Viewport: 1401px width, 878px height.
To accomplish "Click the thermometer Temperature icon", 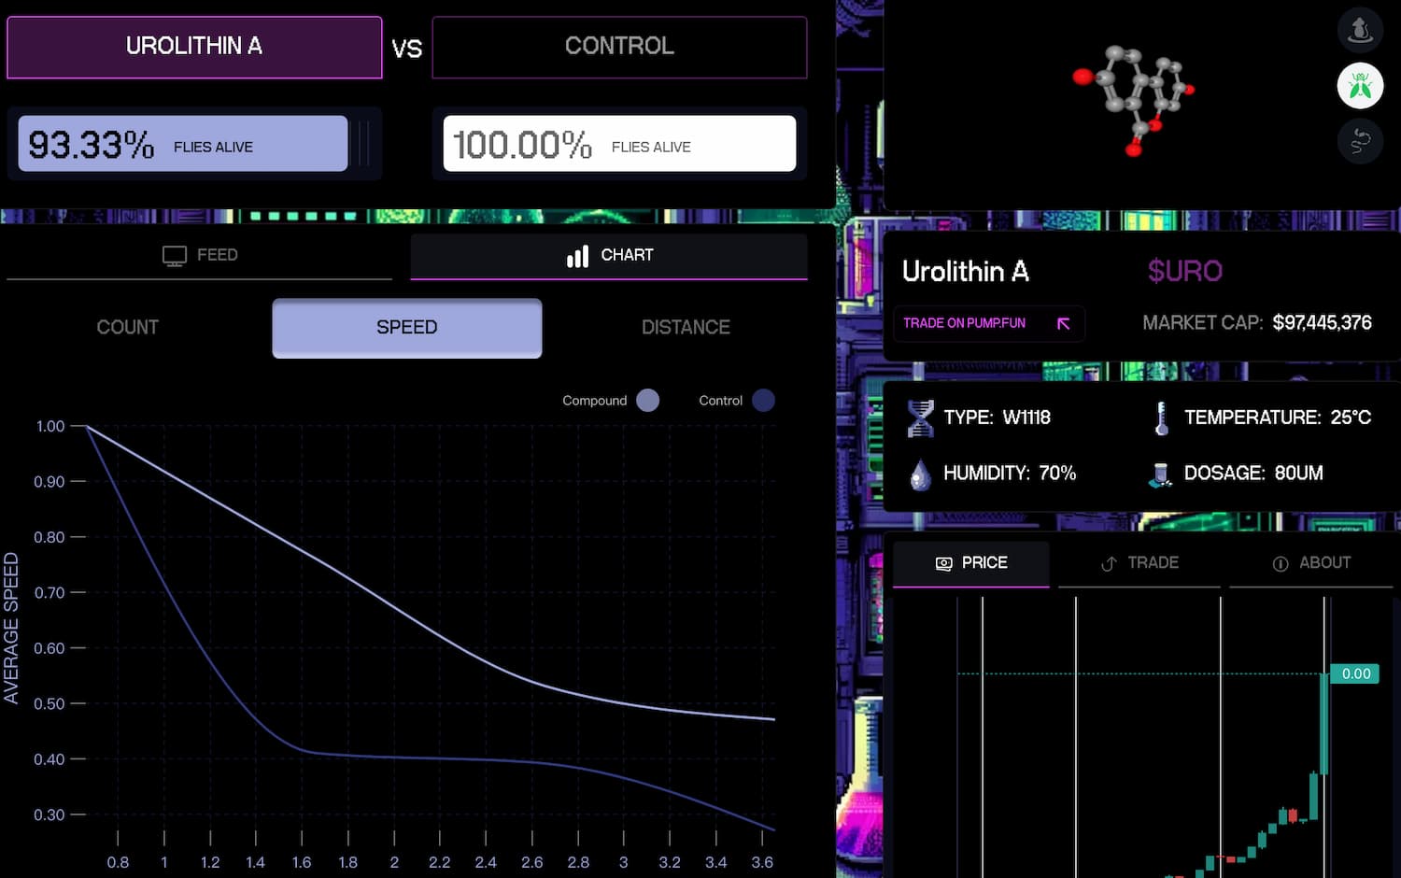I will pos(1161,418).
